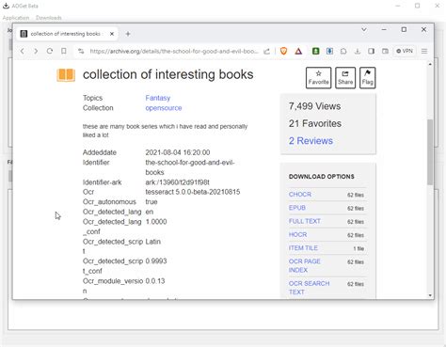Flag this item with Flag button

click(x=368, y=78)
